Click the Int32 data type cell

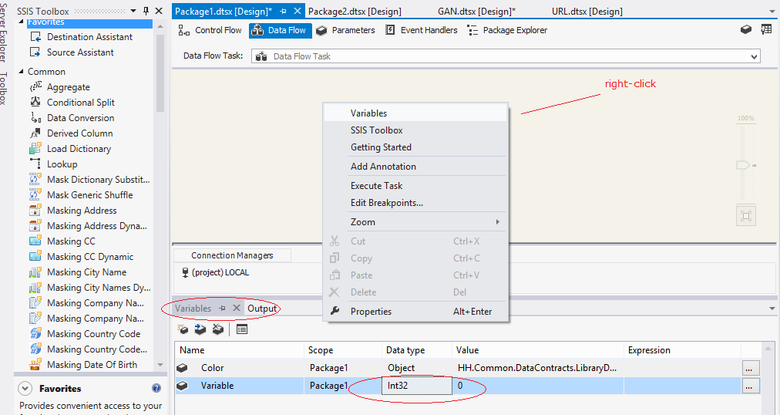(417, 386)
